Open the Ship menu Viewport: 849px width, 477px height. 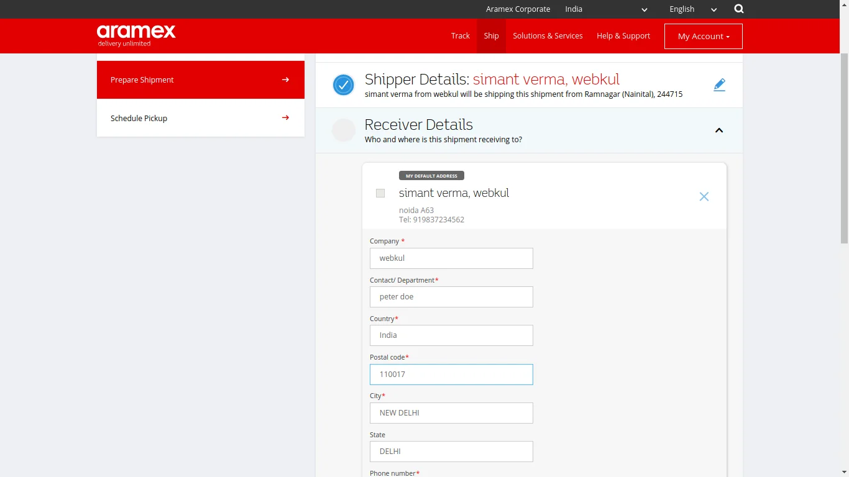point(491,36)
